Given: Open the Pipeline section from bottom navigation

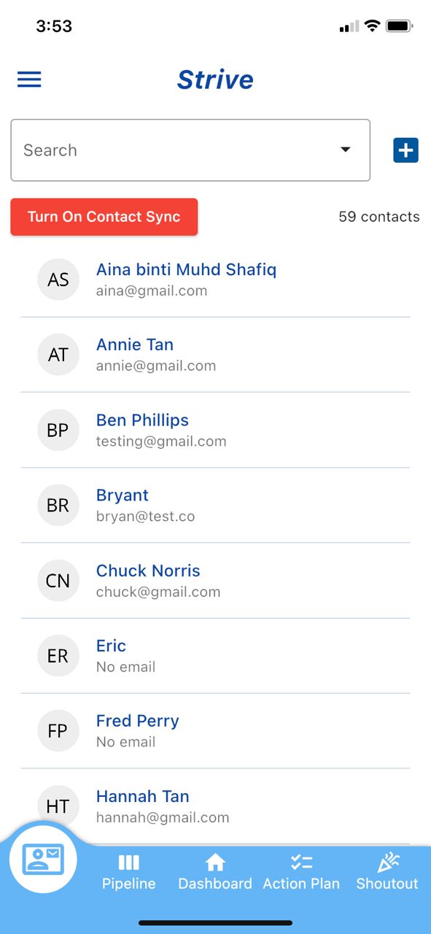Looking at the screenshot, I should [128, 872].
